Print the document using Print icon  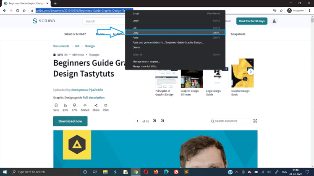click(x=106, y=105)
